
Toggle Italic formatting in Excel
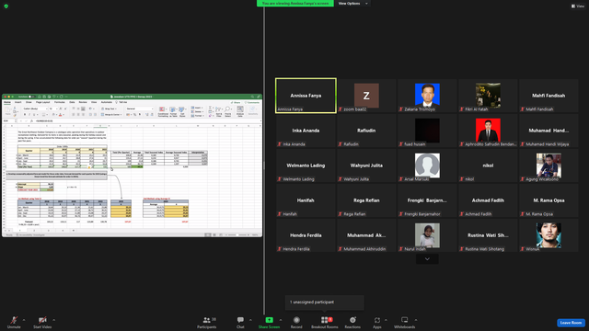tap(29, 114)
